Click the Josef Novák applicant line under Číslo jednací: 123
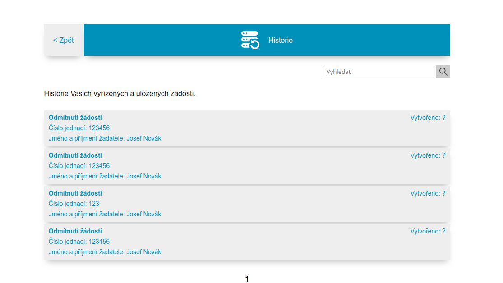503x283 pixels. tap(105, 214)
